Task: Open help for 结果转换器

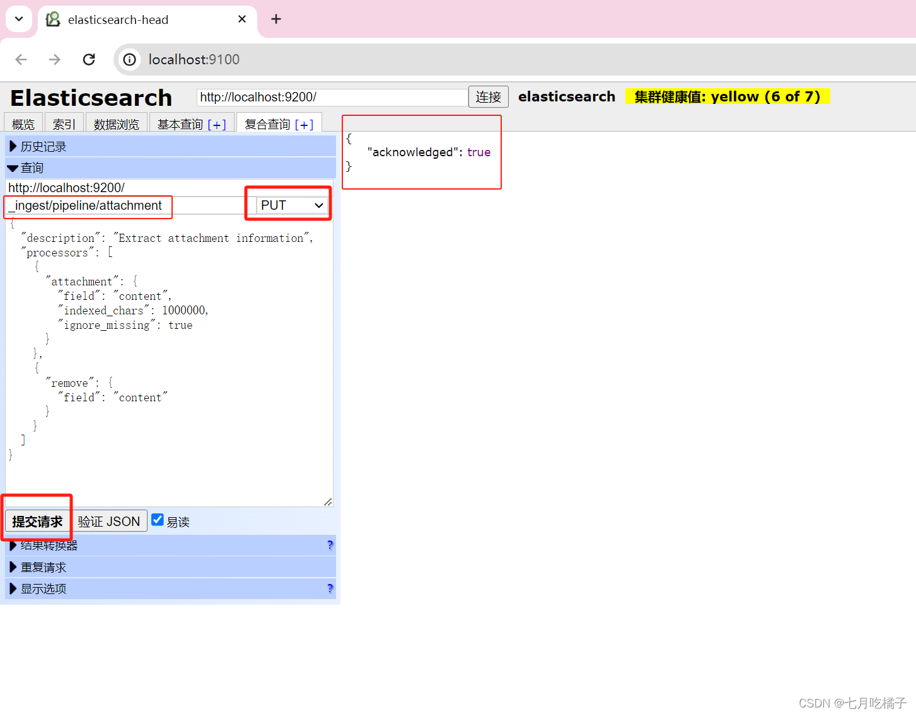Action: coord(330,545)
